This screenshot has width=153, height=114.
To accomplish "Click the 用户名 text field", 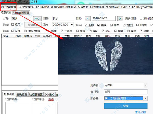I will 124,85.
